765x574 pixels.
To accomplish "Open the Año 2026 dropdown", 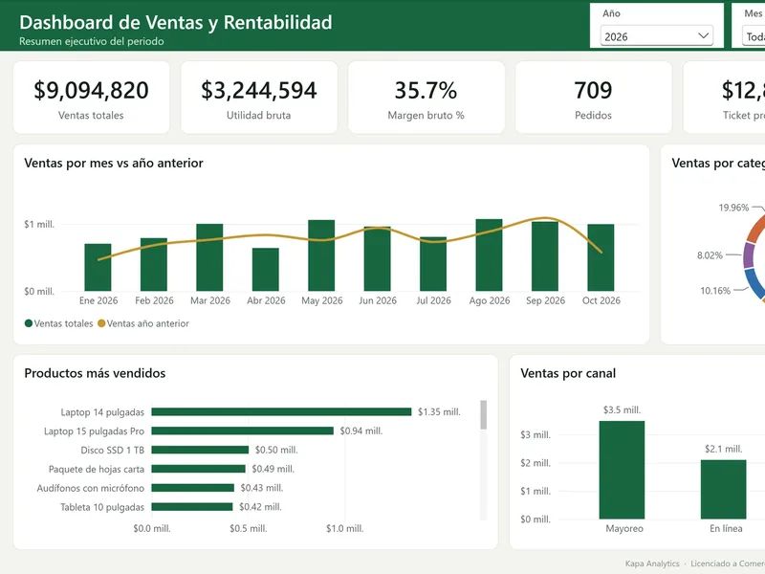I will click(657, 36).
